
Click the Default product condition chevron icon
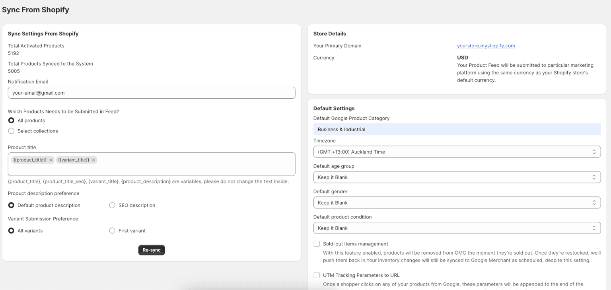pyautogui.click(x=595, y=228)
